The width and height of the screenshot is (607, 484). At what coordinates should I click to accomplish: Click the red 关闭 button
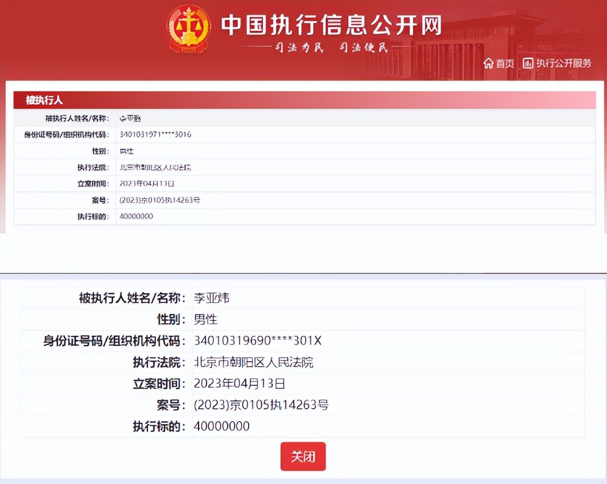point(303,457)
